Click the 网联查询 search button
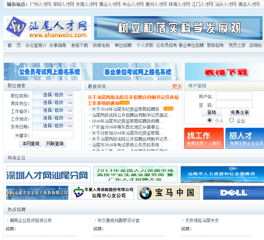Image resolution: width=264 pixels, height=240 pixels. 55,144
